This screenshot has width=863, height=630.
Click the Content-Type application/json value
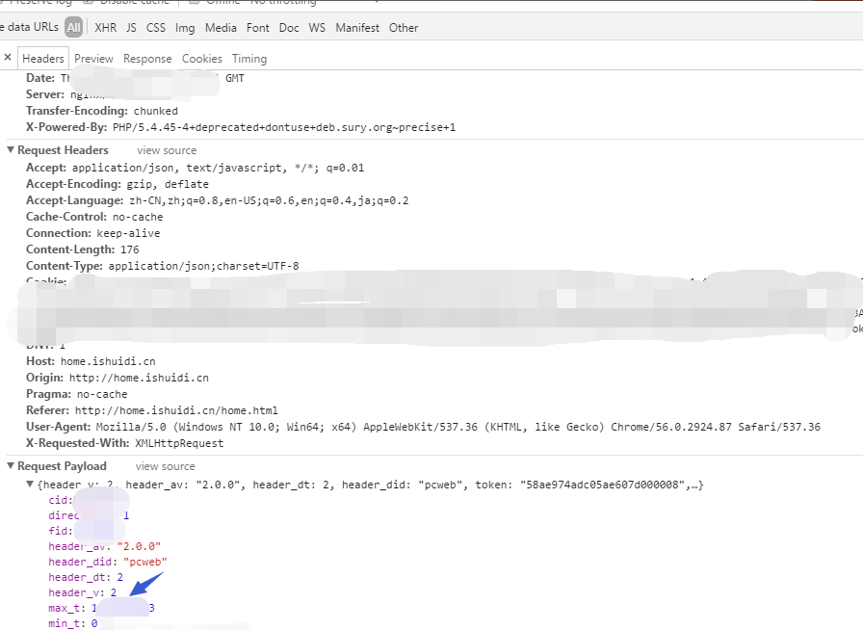(x=203, y=266)
